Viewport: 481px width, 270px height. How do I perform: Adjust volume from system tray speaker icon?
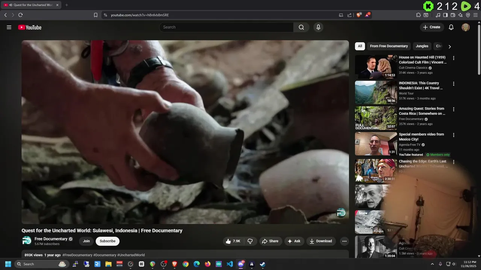click(x=454, y=264)
